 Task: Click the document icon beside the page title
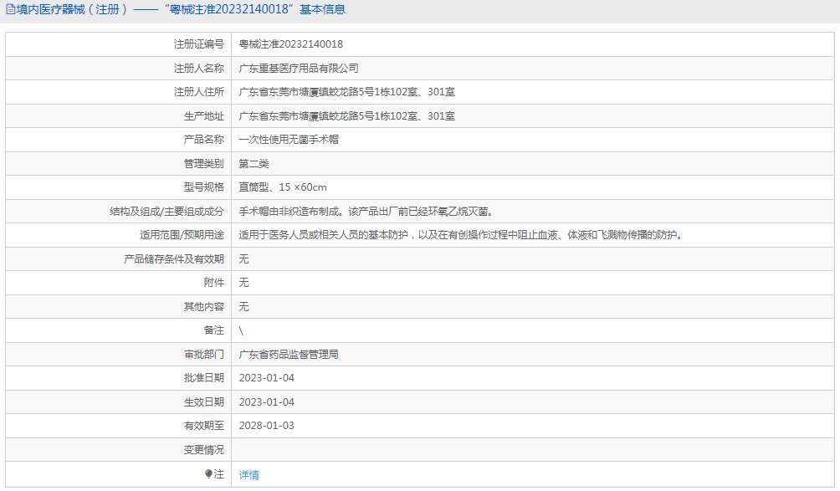click(x=10, y=10)
